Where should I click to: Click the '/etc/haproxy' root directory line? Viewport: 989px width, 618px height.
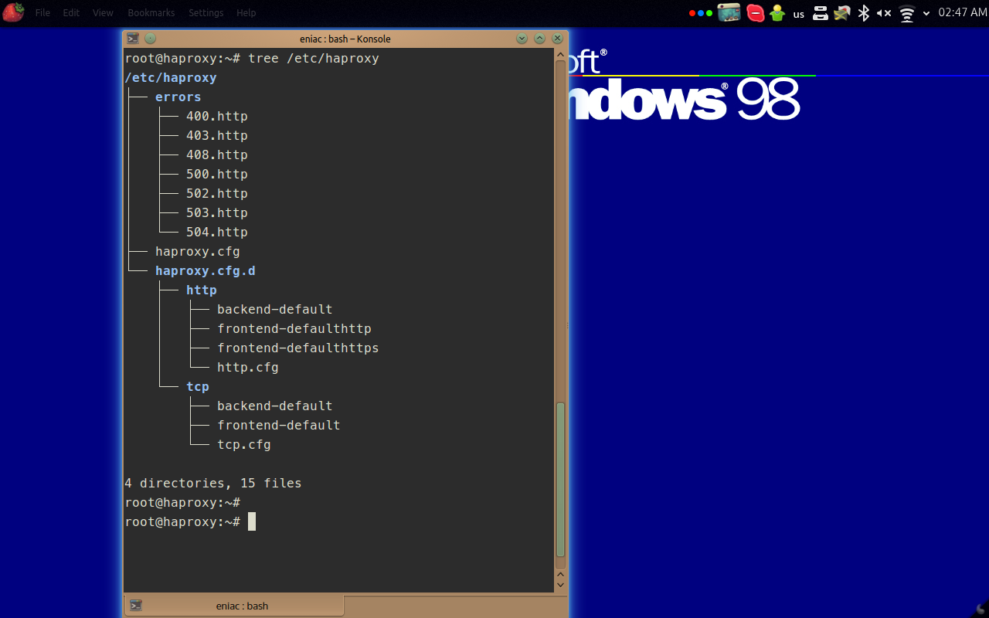coord(171,77)
